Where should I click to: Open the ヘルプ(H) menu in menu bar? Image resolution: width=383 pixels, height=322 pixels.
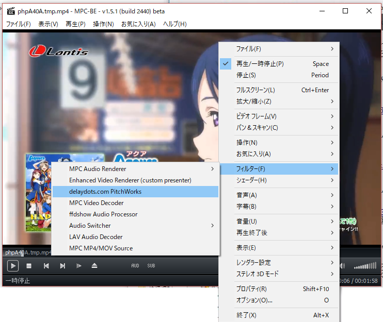coord(175,24)
